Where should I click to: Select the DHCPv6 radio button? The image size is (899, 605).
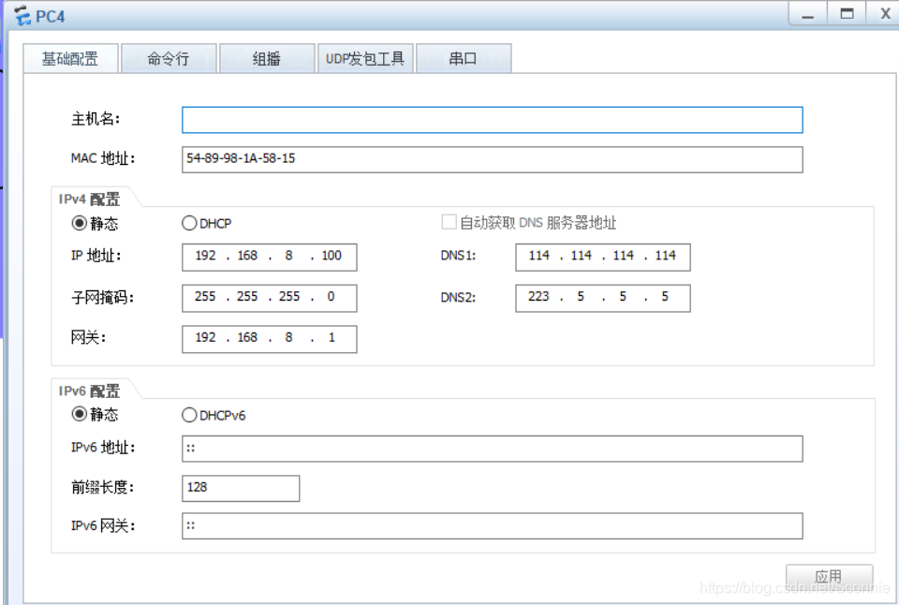pyautogui.click(x=189, y=415)
